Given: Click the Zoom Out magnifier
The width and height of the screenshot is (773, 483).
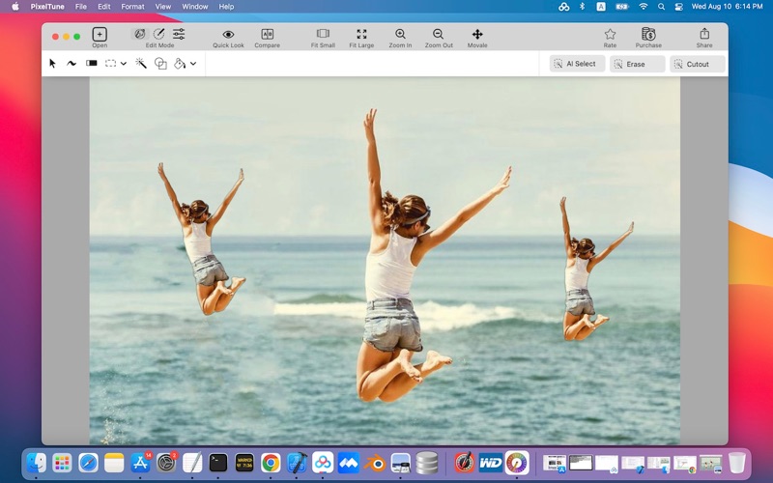Looking at the screenshot, I should click(x=439, y=35).
